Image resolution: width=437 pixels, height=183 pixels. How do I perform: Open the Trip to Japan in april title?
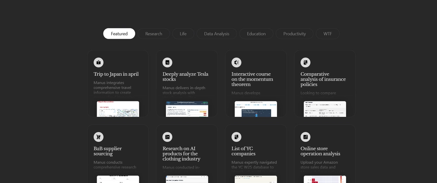click(116, 74)
